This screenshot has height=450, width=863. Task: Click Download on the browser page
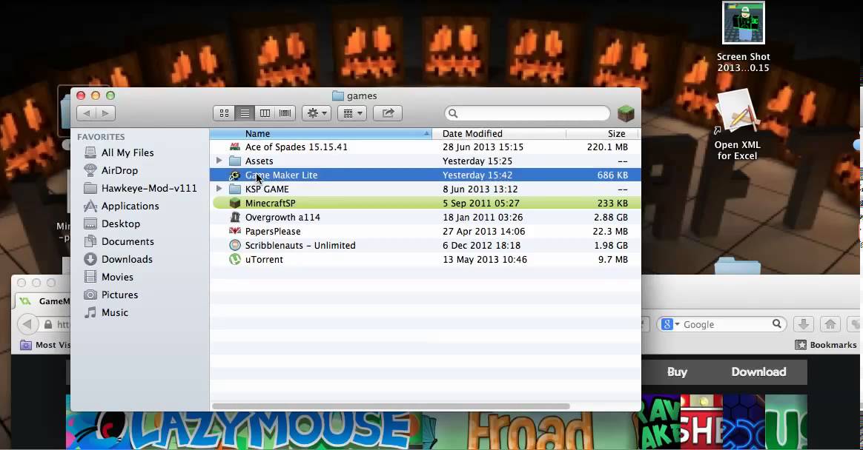coord(758,372)
